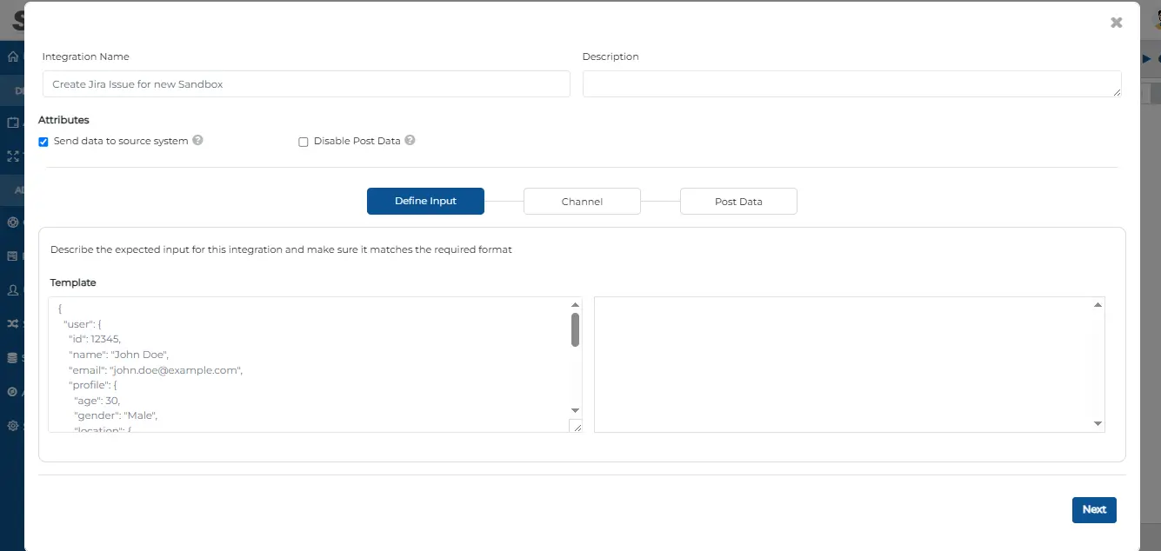Switch to the Channel step
Screen dimensions: 1161x551
pos(582,202)
